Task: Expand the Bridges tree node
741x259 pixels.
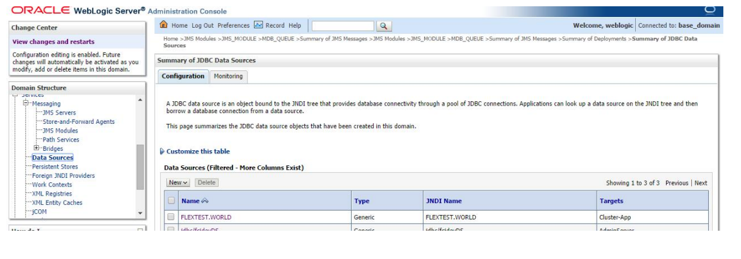Action: [x=37, y=148]
